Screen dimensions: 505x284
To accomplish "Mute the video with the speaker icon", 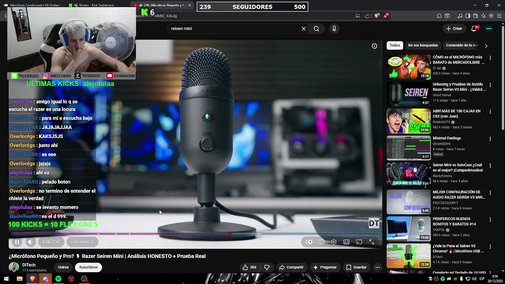I will (30, 242).
